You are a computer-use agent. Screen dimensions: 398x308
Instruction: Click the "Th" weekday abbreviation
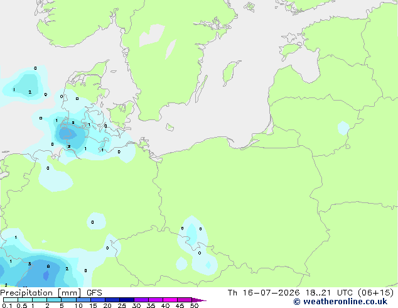pyautogui.click(x=232, y=293)
